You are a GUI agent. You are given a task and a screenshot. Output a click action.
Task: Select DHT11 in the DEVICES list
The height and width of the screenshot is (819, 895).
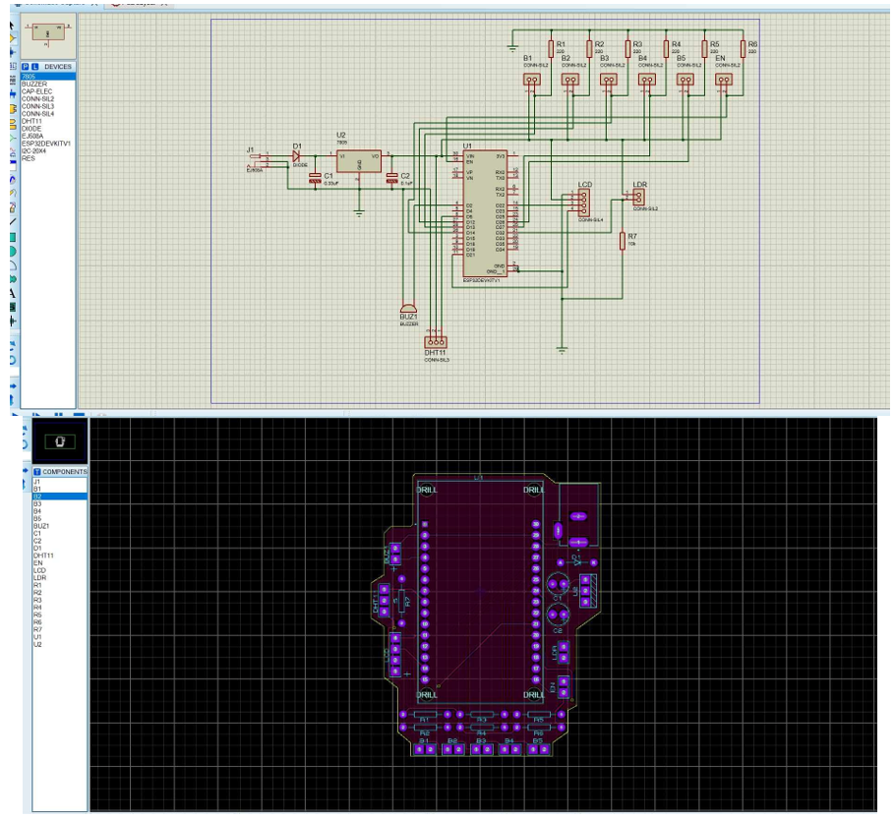pyautogui.click(x=31, y=120)
